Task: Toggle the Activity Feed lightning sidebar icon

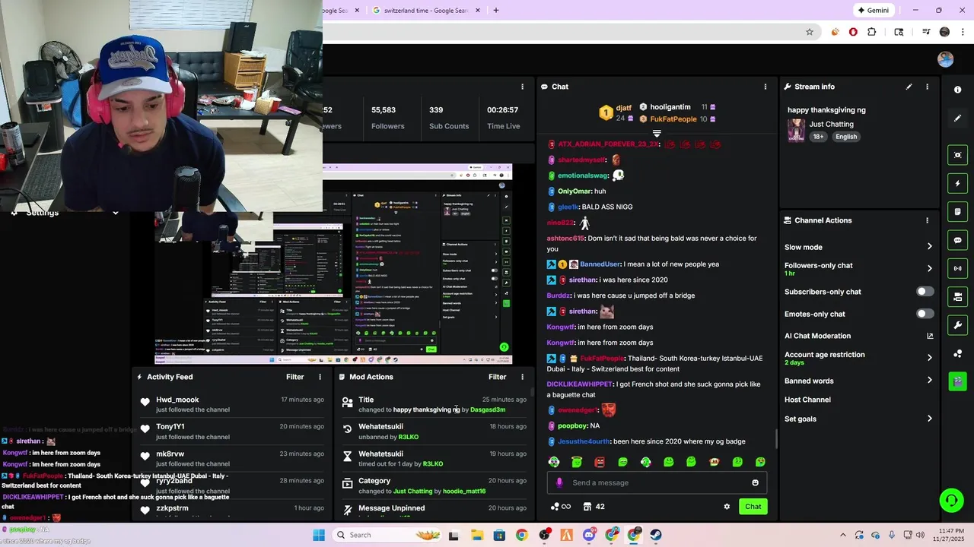Action: 957,183
